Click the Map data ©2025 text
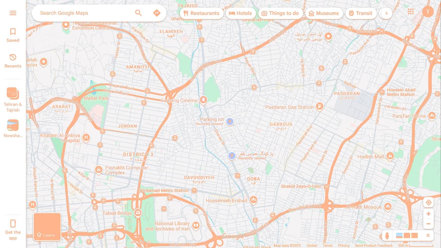The height and width of the screenshot is (248, 441). 287,246
